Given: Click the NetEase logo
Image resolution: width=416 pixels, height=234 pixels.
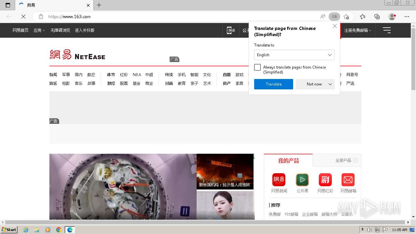Looking at the screenshot, I should (x=77, y=55).
